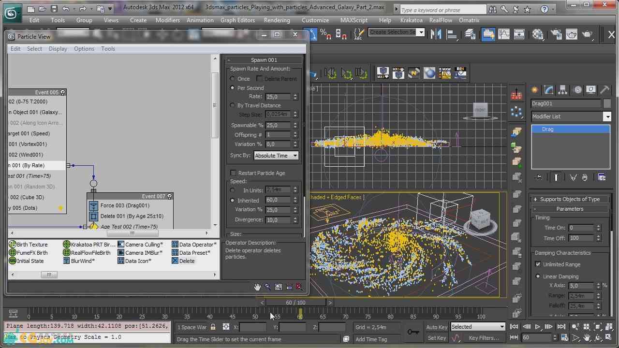Click the Add Time Tag button
This screenshot has width=619, height=348.
[x=371, y=339]
